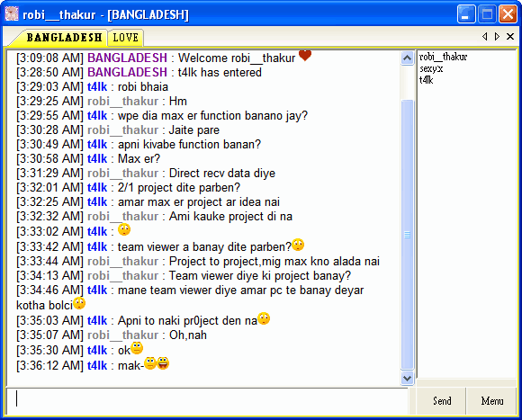Screen dimensions: 522x420
Task: Click the [3:36:12 AM] timestamp
Action: 49,365
